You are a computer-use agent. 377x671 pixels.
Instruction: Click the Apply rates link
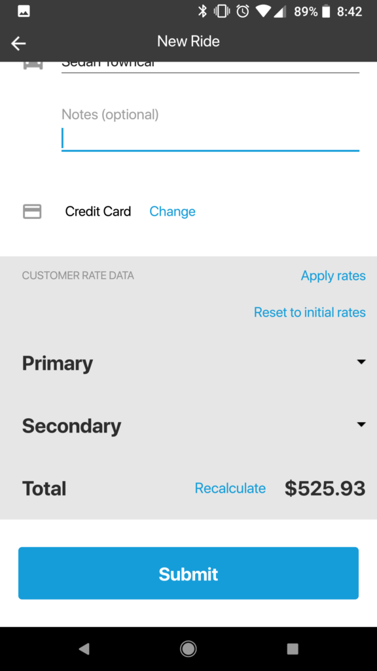(333, 276)
